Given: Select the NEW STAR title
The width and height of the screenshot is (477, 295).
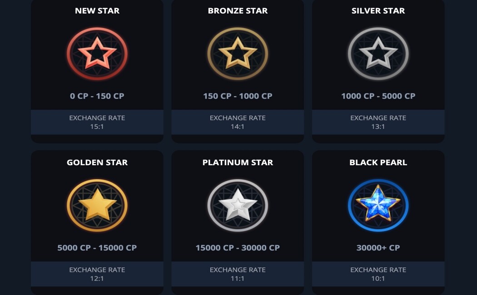Looking at the screenshot, I should click(x=97, y=11).
